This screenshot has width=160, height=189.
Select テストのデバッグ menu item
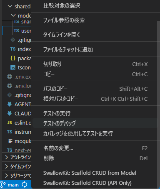point(95,123)
